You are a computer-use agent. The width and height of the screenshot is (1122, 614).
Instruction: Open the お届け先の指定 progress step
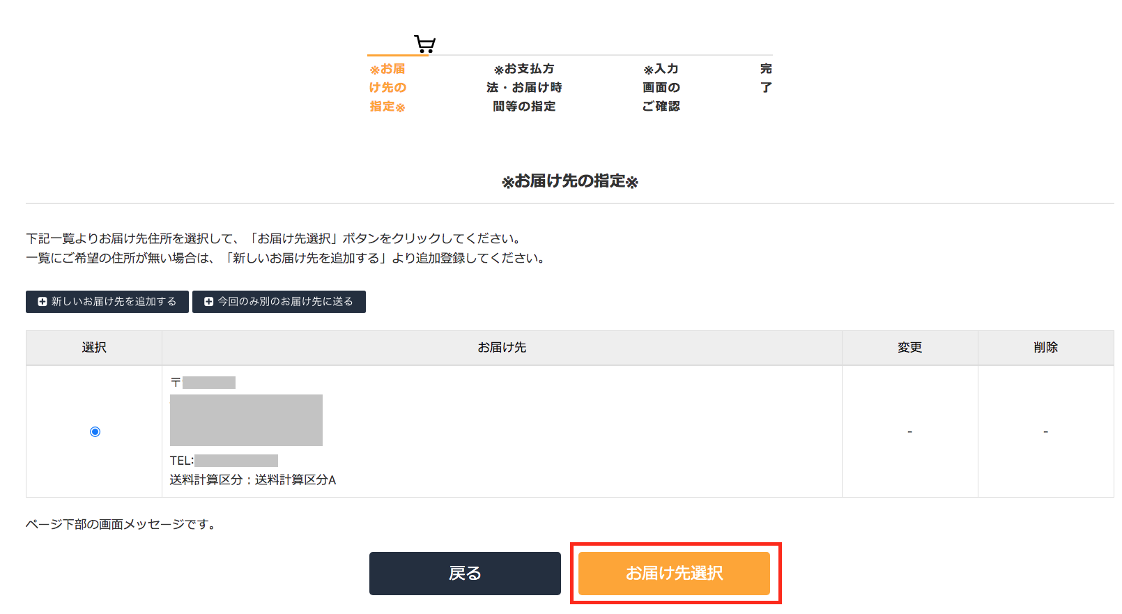click(x=387, y=88)
